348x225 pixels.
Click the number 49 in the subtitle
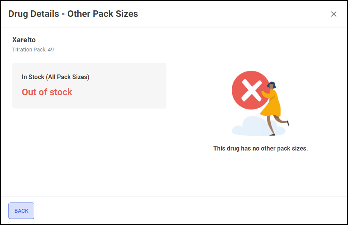coord(51,50)
